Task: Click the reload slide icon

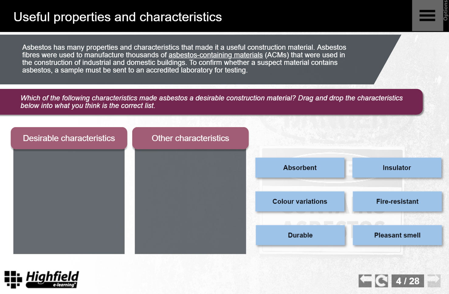Action: point(381,281)
